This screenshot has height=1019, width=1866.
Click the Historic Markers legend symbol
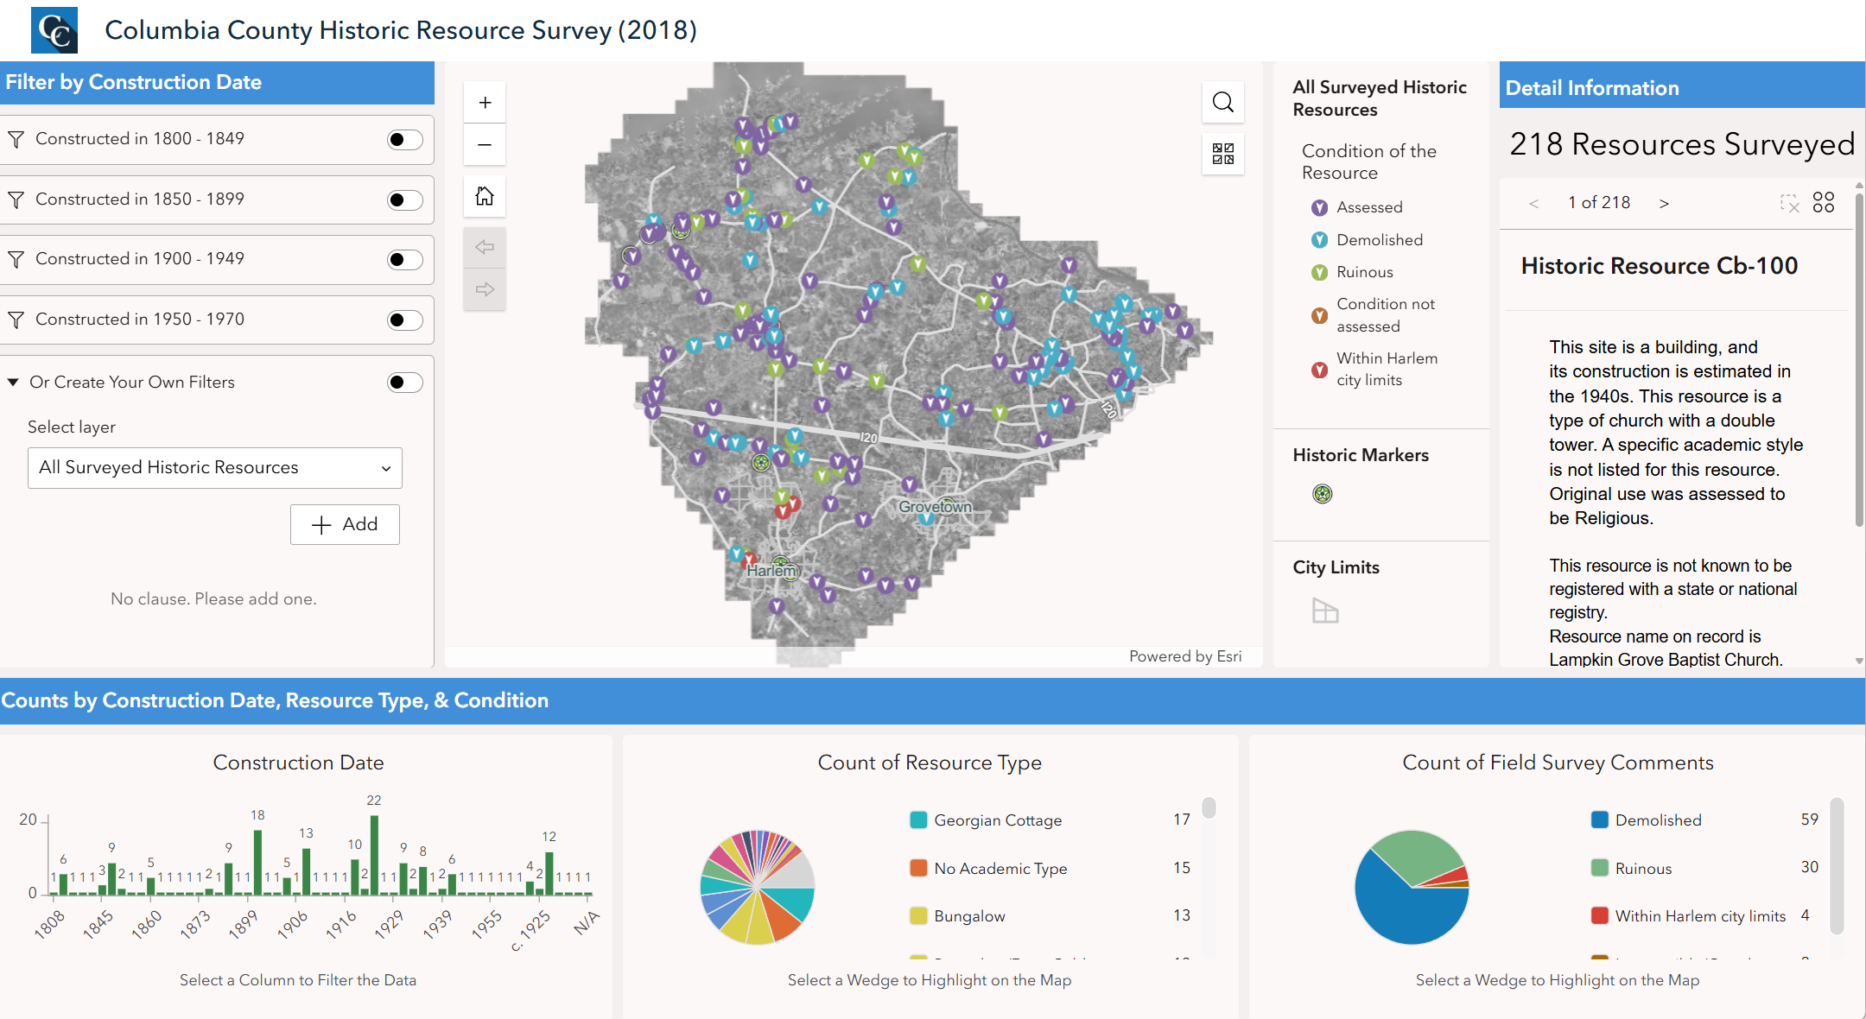(1323, 494)
